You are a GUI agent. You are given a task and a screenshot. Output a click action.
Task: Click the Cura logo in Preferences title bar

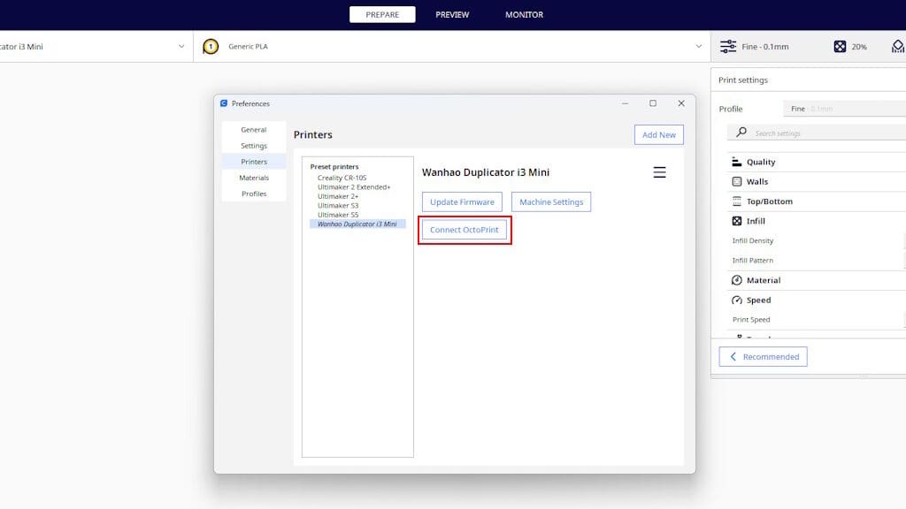[x=224, y=103]
